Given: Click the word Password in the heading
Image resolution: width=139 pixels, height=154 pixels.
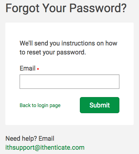Looking at the screenshot, I should tap(98, 8).
